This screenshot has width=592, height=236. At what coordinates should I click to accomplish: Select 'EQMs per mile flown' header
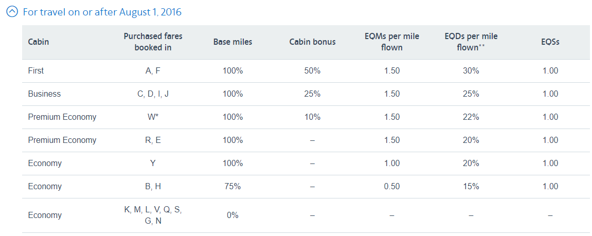(392, 42)
